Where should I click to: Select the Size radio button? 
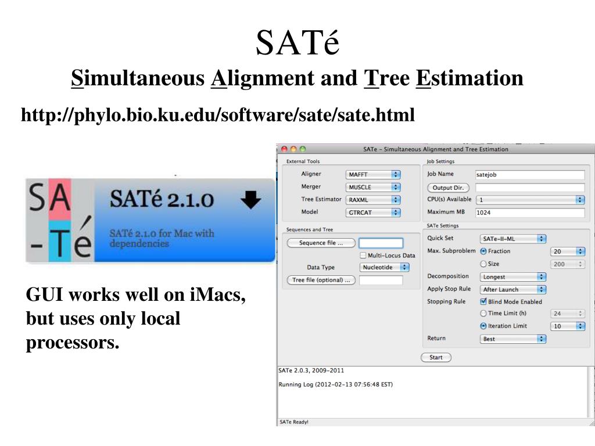(x=483, y=264)
